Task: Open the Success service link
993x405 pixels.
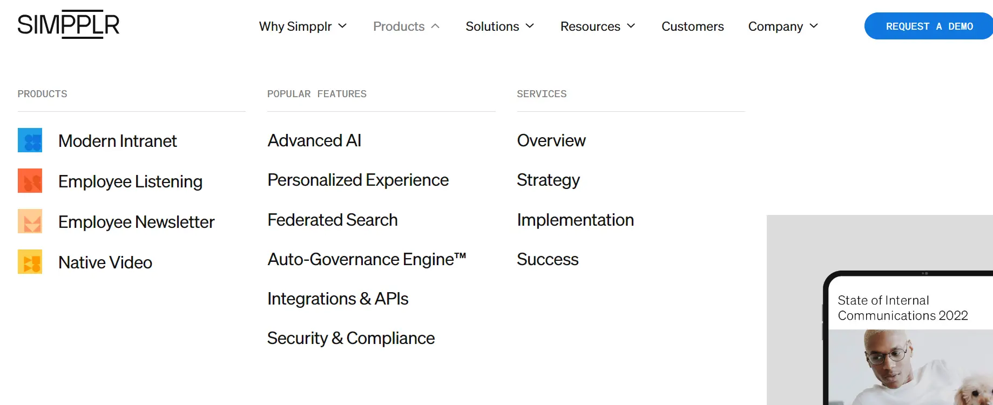Action: [548, 259]
